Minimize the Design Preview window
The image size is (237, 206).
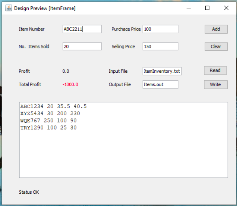point(189,8)
